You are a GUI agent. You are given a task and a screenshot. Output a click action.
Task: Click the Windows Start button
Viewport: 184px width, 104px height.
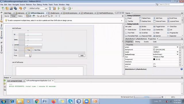[4, 101]
